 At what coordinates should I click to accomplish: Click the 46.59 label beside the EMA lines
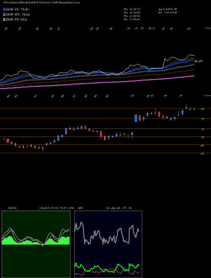(x=198, y=61)
